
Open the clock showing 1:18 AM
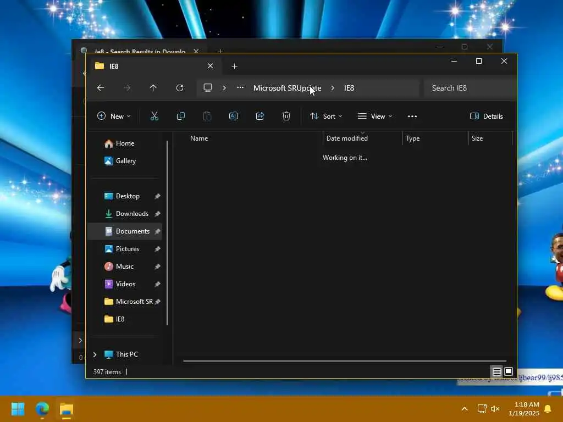tap(524, 409)
